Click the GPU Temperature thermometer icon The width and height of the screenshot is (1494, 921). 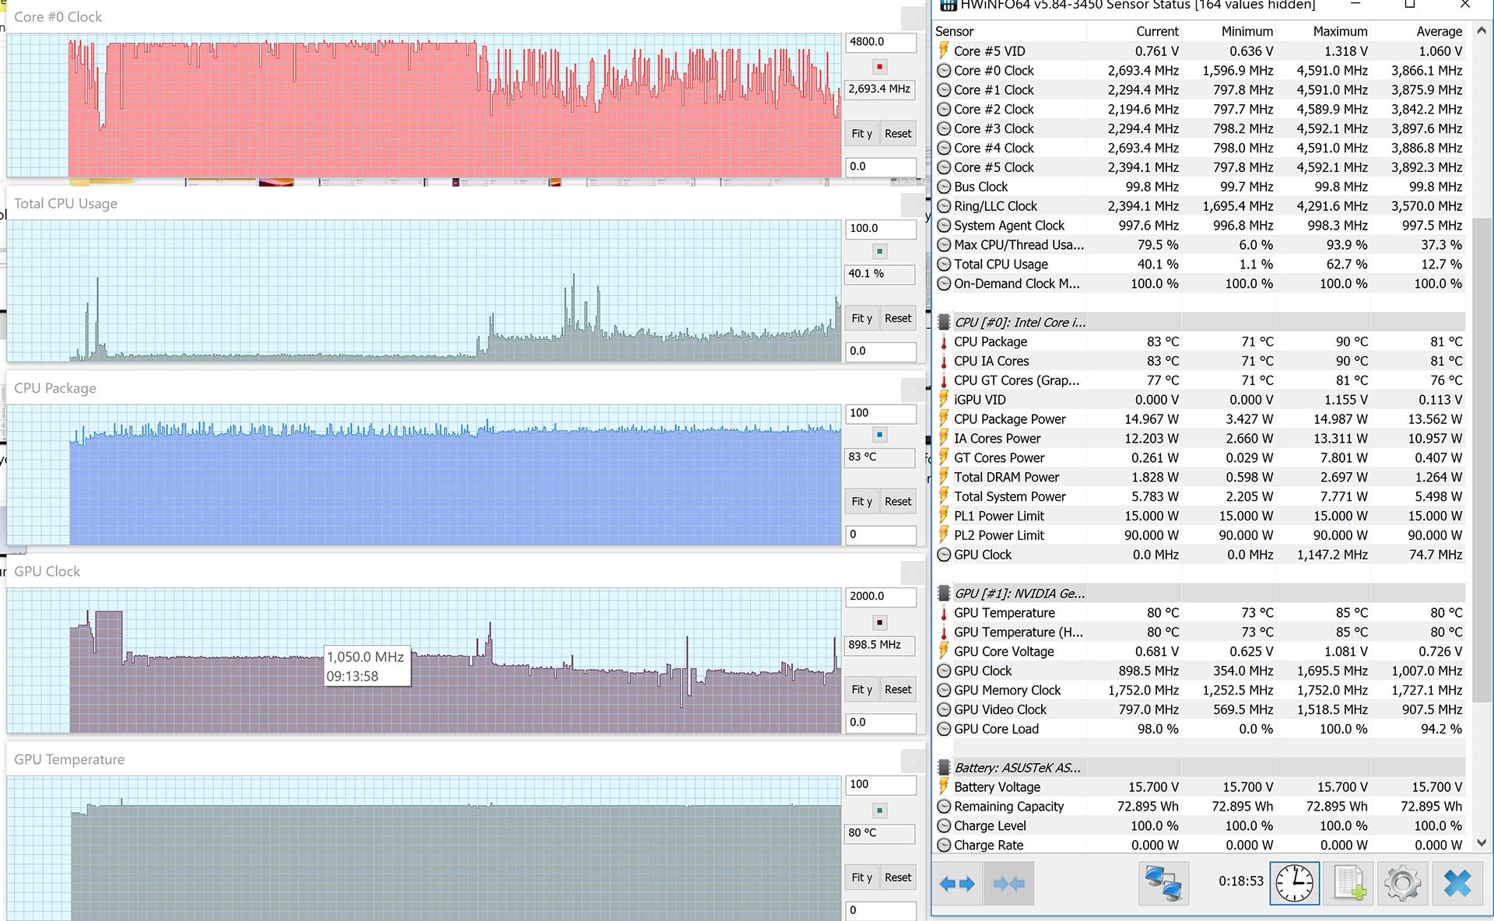[x=944, y=612]
